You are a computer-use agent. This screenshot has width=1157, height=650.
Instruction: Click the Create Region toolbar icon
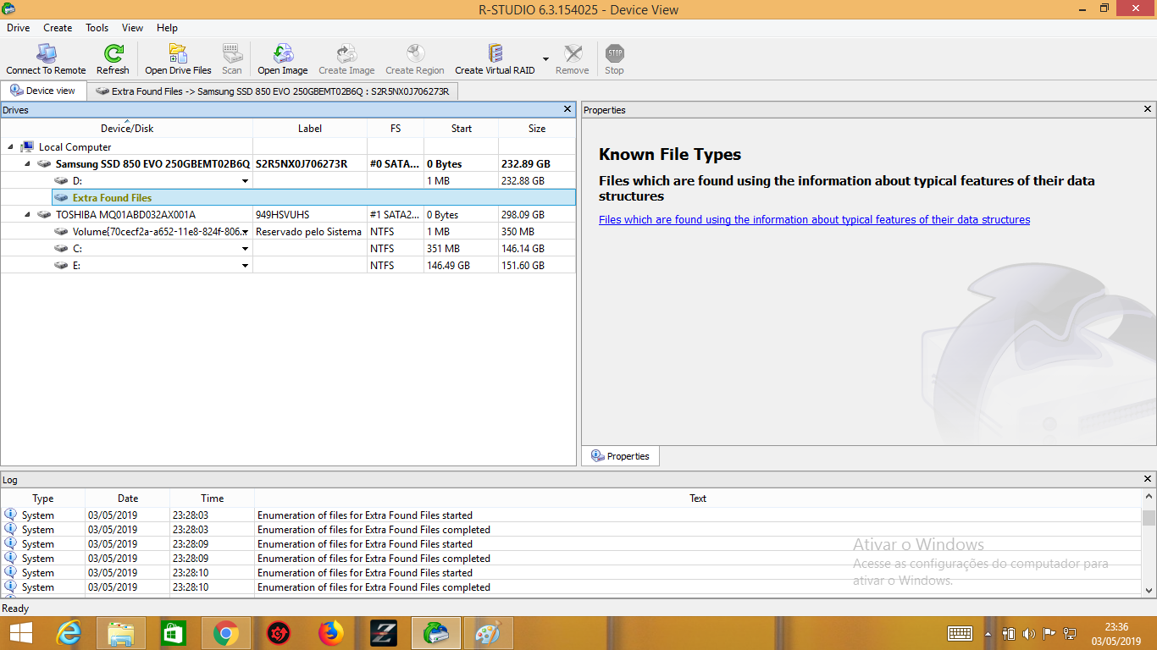[x=414, y=59]
